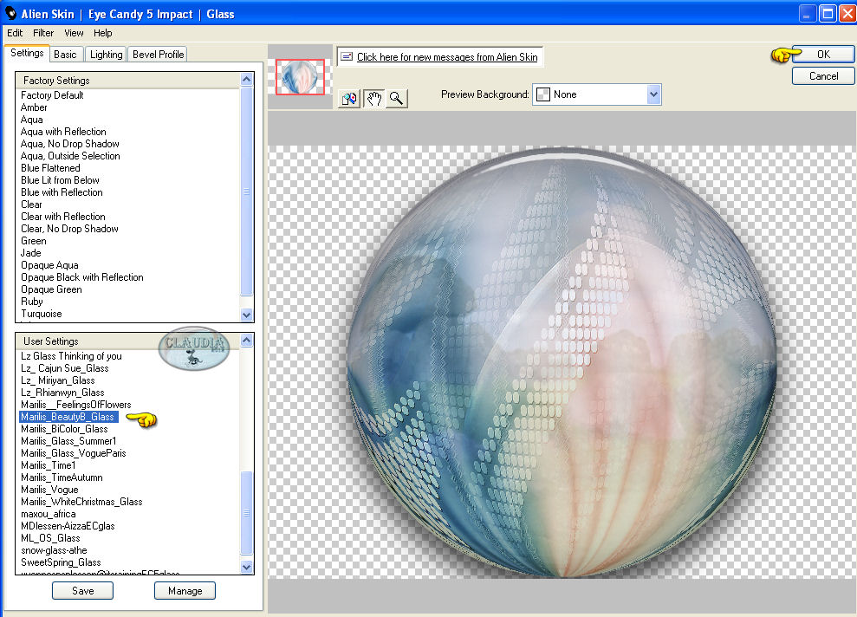Select Marilis__FeelingsOfFlowers setting
Viewport: 857px width, 617px height.
pos(76,405)
